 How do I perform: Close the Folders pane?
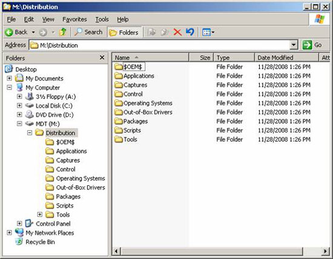102,57
